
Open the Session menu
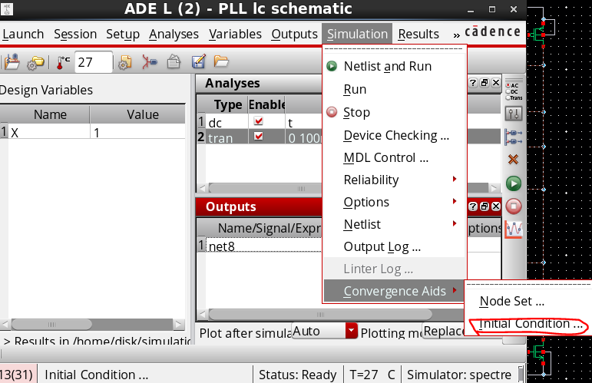tap(75, 34)
